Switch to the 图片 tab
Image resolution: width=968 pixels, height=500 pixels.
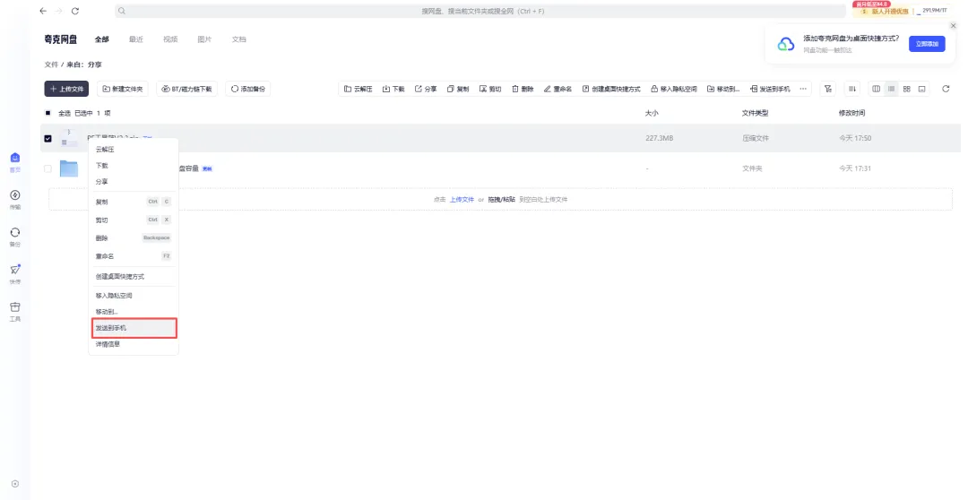[x=204, y=39]
